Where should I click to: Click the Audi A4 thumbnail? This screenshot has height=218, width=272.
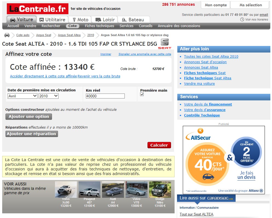(x=113, y=190)
